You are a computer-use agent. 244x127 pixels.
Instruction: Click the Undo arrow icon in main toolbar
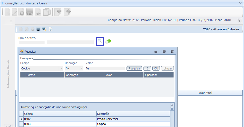(38, 12)
